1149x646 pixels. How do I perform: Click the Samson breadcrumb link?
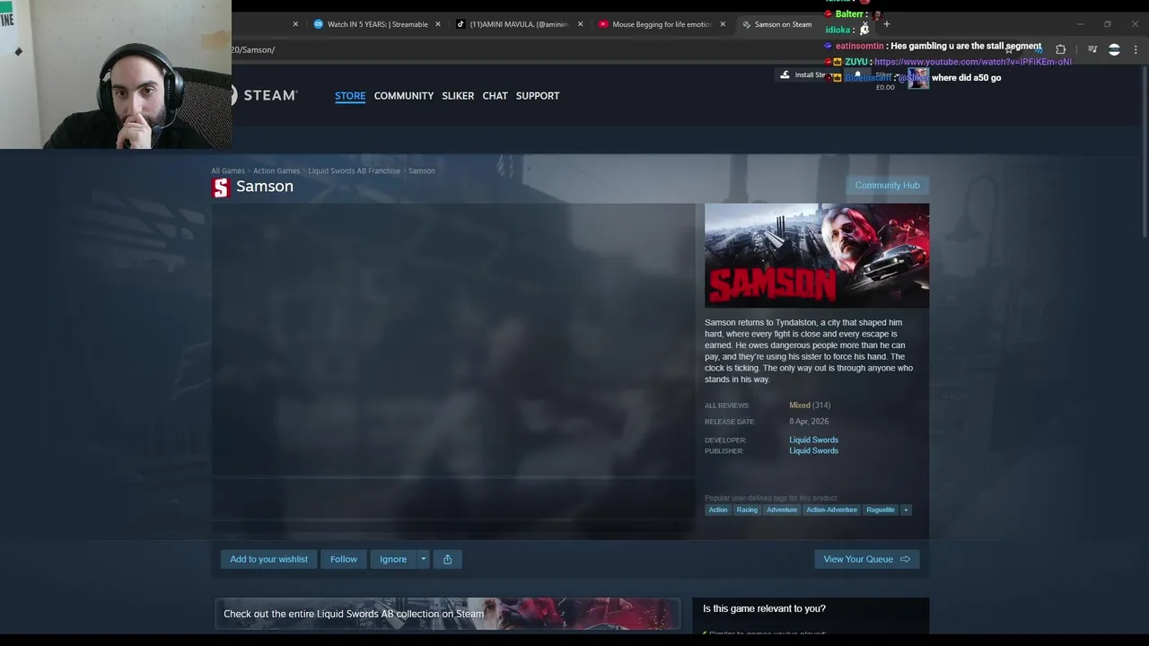(422, 170)
